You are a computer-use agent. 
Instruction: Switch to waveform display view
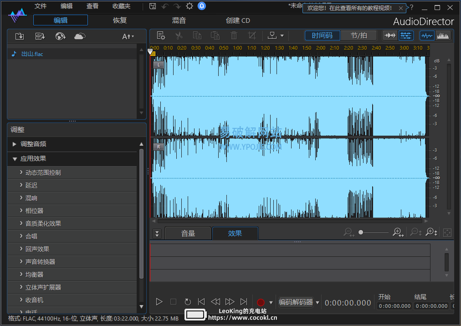(x=427, y=36)
